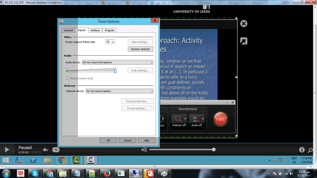
Task: Toggle the Audio off microphone icon
Action: pos(194,118)
